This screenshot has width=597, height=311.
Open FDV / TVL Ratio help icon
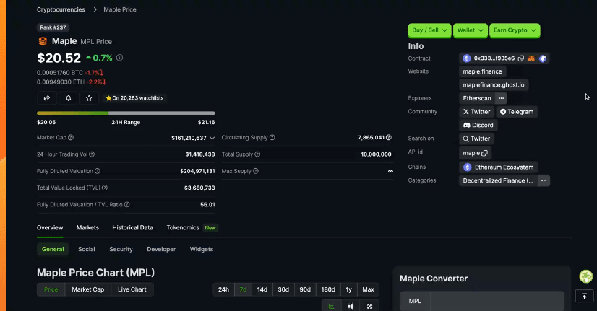click(126, 204)
